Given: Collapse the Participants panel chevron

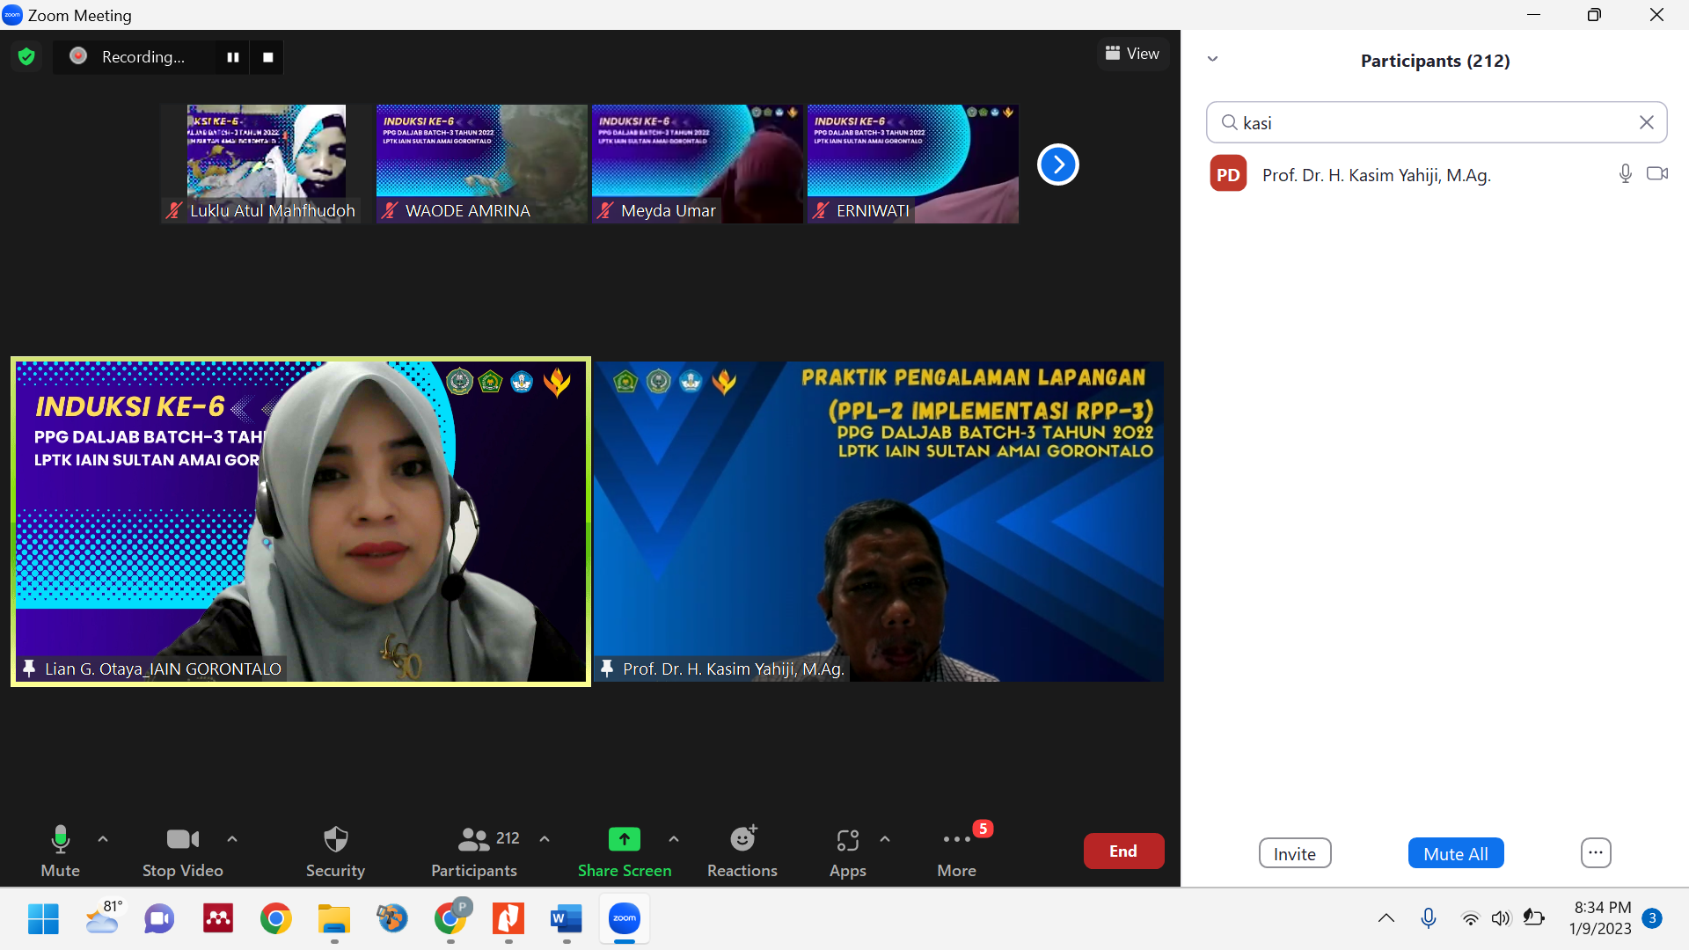Looking at the screenshot, I should pyautogui.click(x=1212, y=59).
